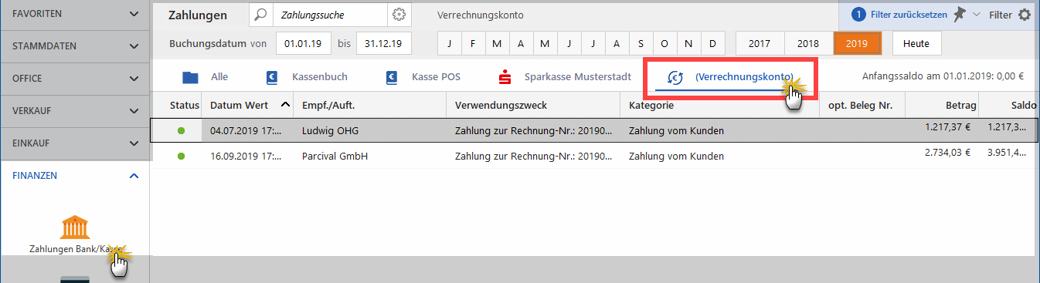
Task: Click the Heute button
Action: click(916, 43)
